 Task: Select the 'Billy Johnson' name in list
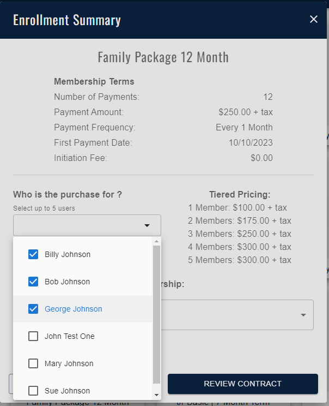pyautogui.click(x=68, y=254)
